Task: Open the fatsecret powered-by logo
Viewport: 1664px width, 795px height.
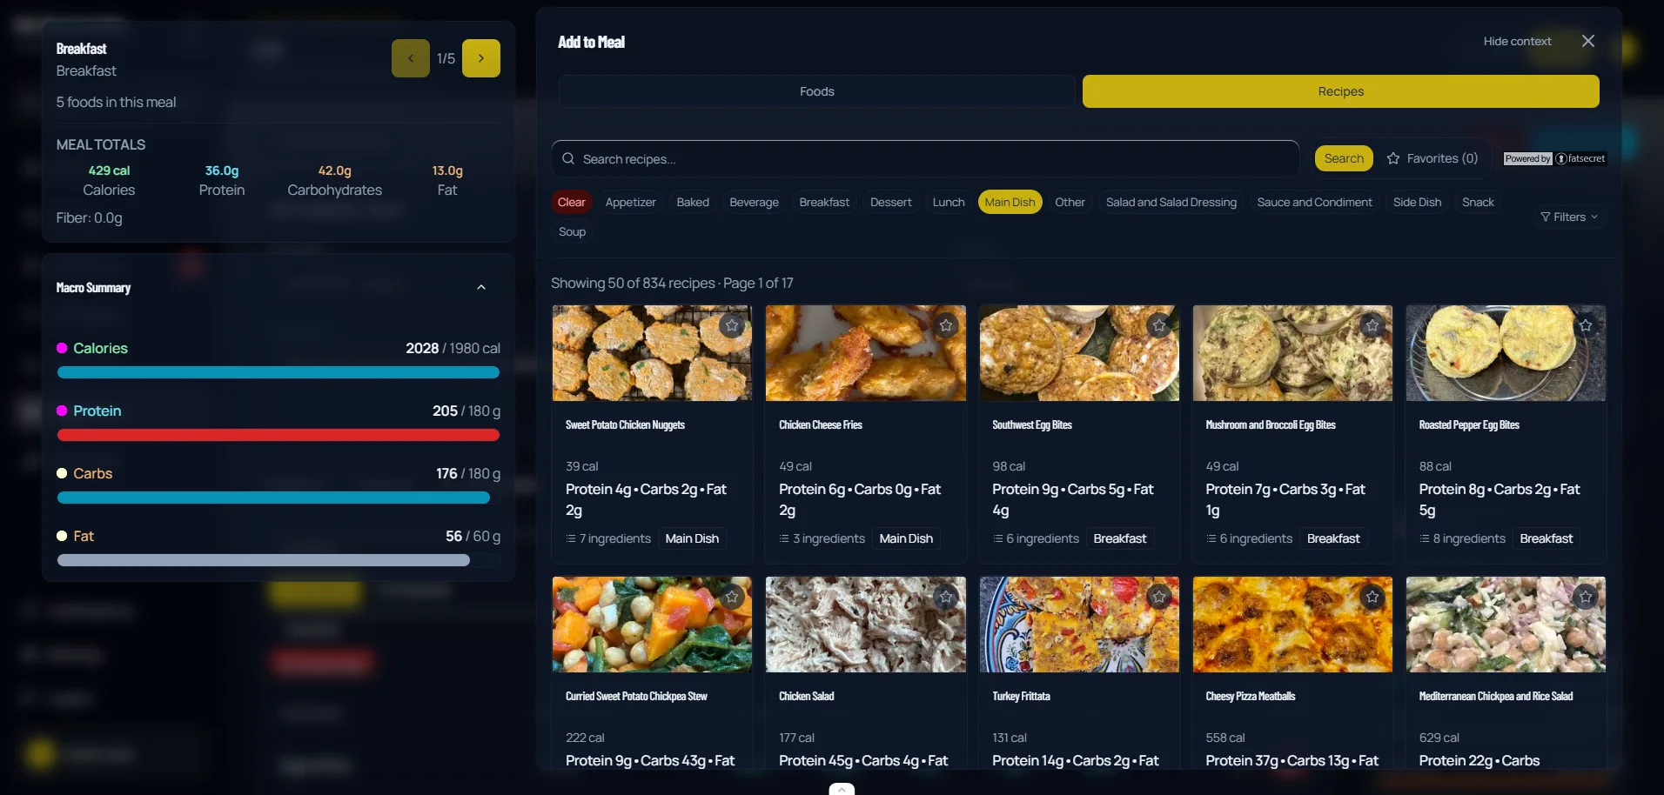Action: pos(1555,158)
